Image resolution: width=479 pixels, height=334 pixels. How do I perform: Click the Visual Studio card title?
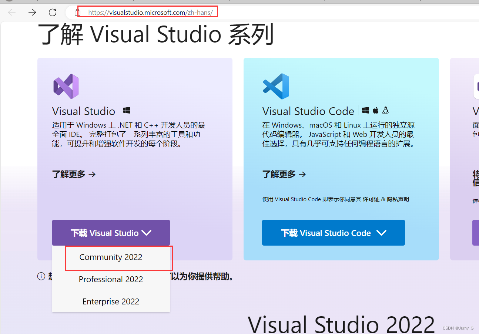tap(84, 111)
